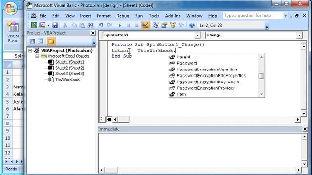Select ThisWorkbook in the project tree
The width and height of the screenshot is (312, 175).
[67, 80]
